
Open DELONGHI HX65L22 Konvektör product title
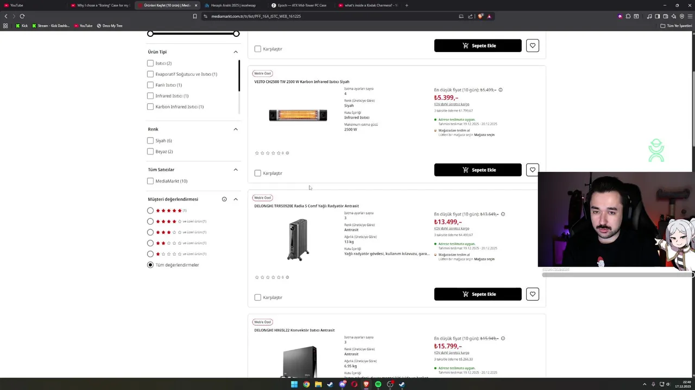click(294, 330)
